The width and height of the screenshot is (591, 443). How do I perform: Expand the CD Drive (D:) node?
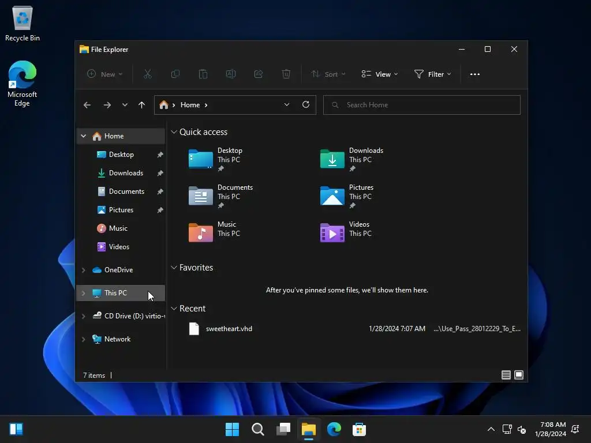tap(83, 316)
